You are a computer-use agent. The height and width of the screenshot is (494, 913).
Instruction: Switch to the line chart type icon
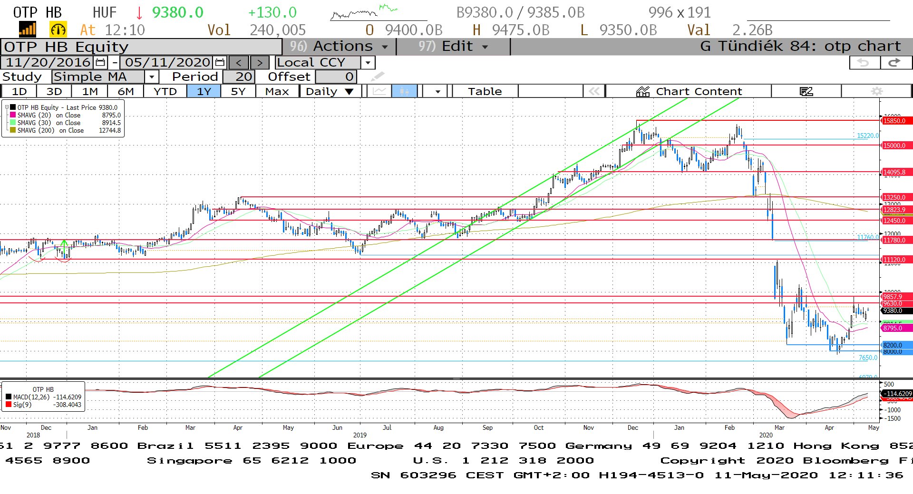pos(379,91)
